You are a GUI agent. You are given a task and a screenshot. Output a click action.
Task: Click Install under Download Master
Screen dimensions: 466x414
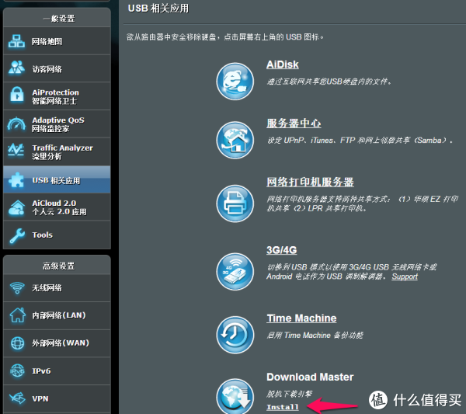(283, 407)
